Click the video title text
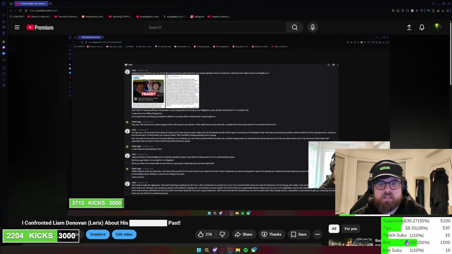The image size is (452, 254). click(101, 223)
